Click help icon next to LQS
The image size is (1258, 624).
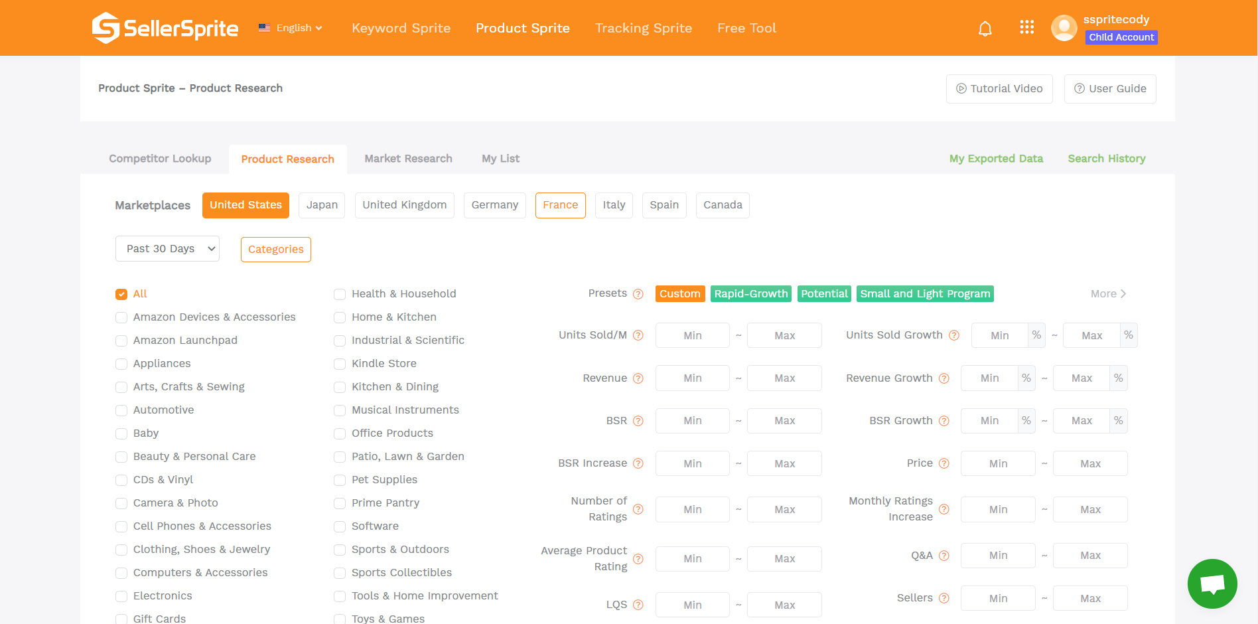tap(638, 605)
